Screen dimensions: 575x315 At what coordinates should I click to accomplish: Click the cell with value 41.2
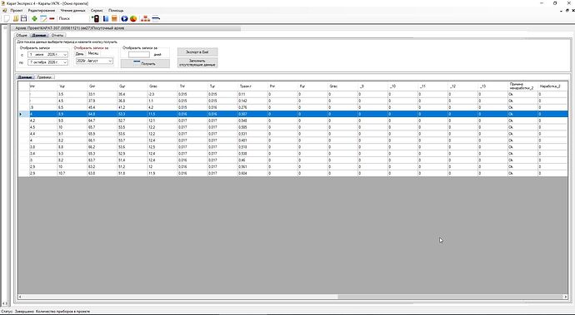point(132,107)
